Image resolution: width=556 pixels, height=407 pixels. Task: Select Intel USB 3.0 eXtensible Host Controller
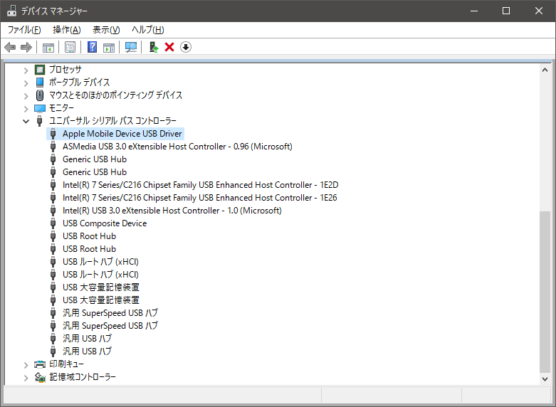point(172,210)
